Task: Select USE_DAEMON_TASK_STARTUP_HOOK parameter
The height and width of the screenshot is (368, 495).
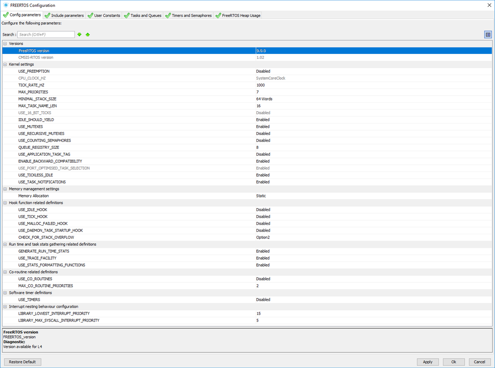Action: 51,231
